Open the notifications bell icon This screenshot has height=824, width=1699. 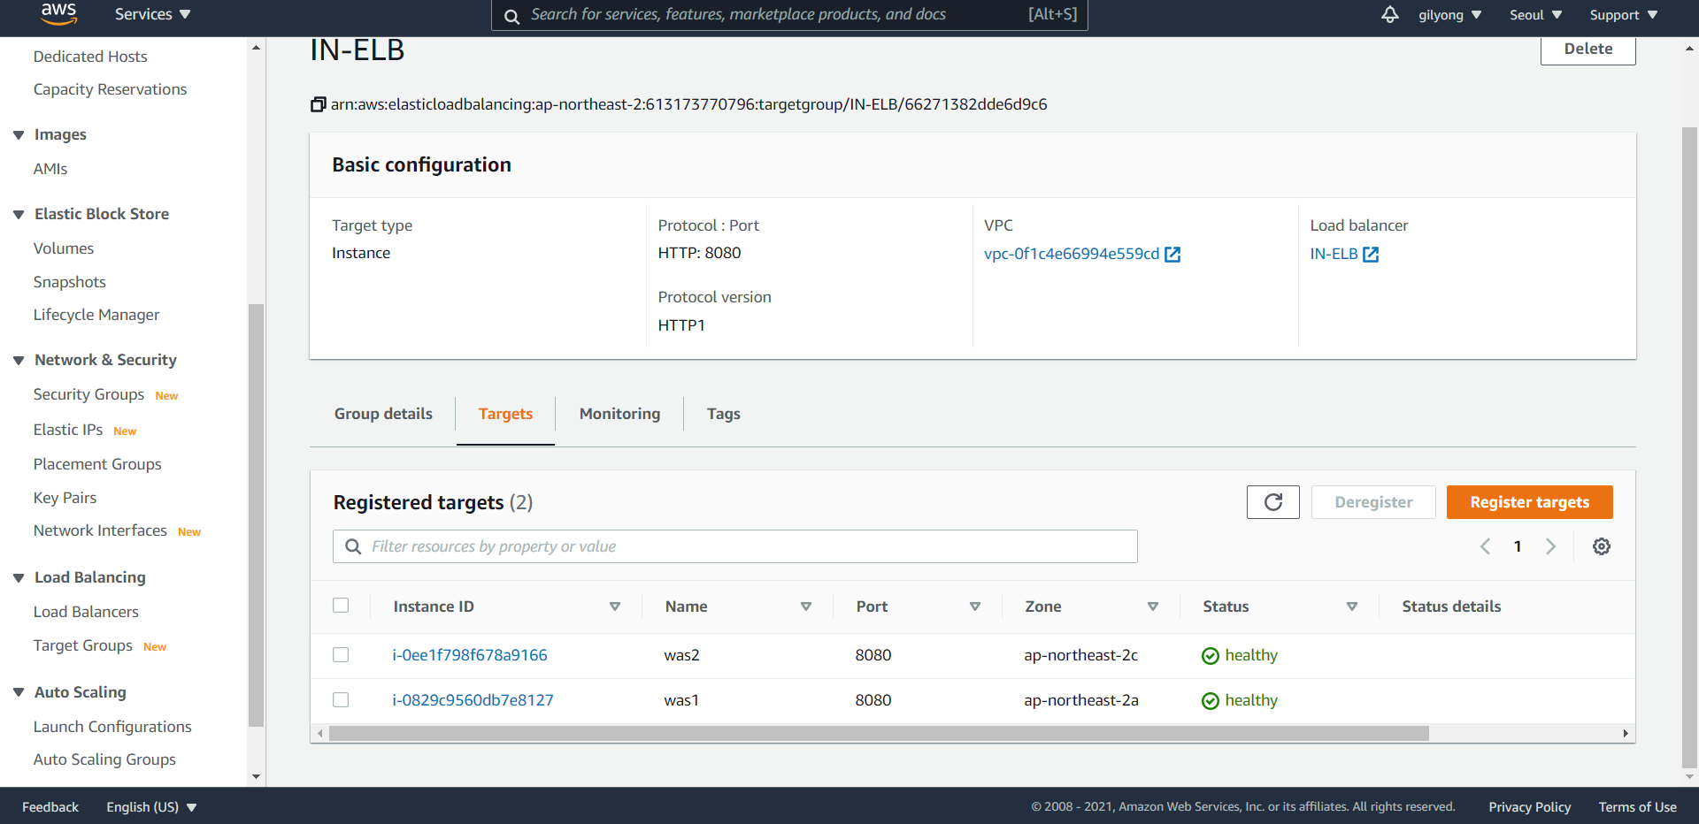[1390, 14]
